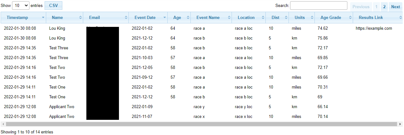This screenshot has width=404, height=135.
Task: Click the 'race x' event name cell
Action: click(199, 117)
